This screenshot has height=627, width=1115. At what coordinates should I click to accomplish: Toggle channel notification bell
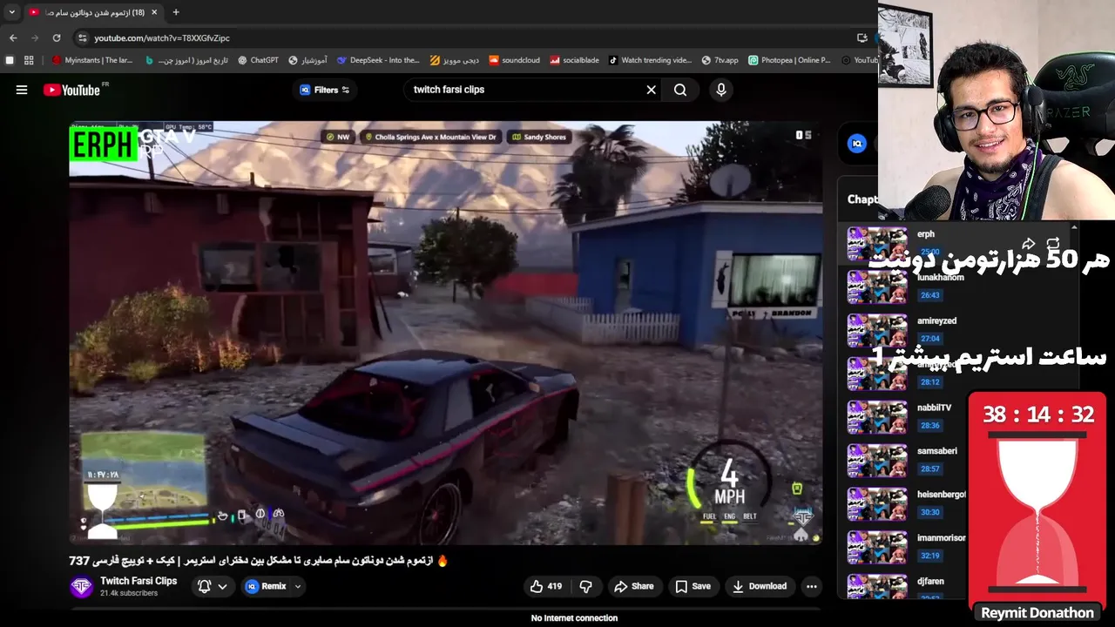pyautogui.click(x=205, y=586)
